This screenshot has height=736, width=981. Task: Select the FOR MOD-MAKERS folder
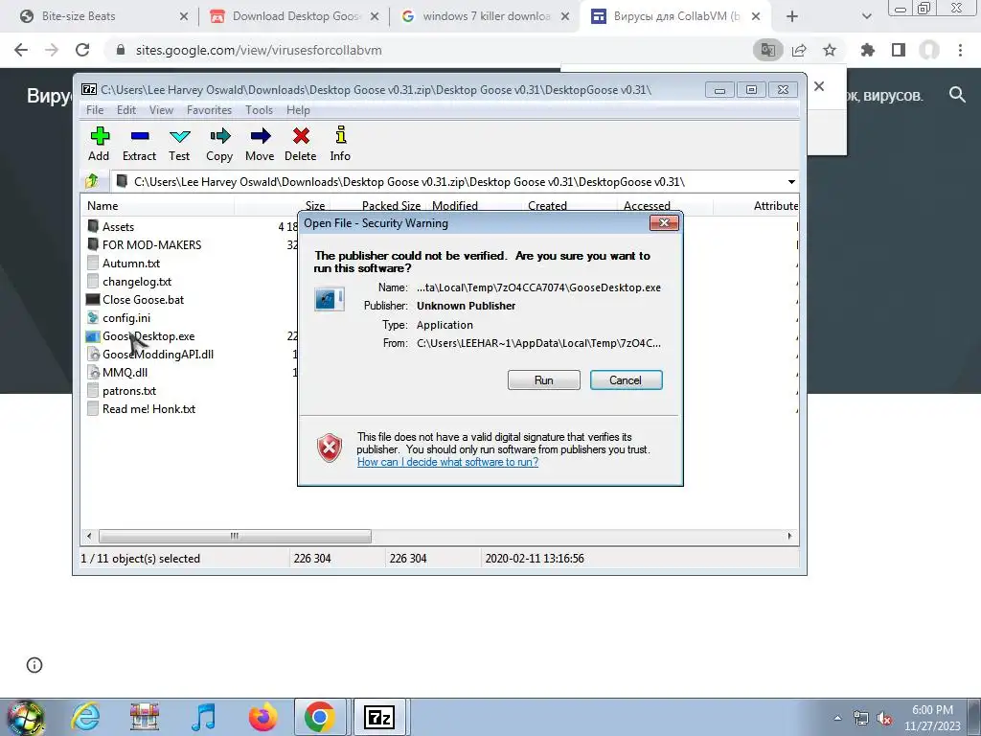pos(144,244)
